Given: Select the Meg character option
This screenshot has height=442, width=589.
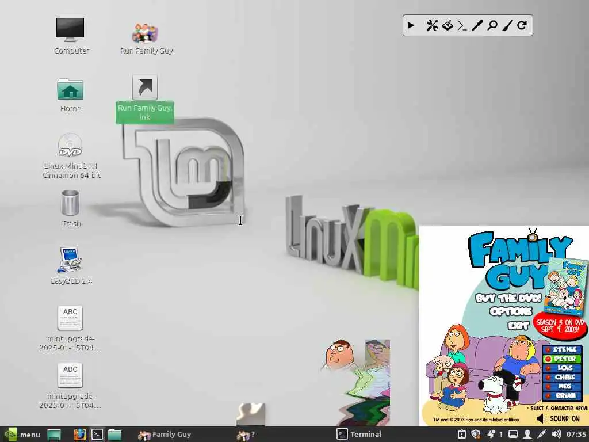Looking at the screenshot, I should [x=563, y=386].
